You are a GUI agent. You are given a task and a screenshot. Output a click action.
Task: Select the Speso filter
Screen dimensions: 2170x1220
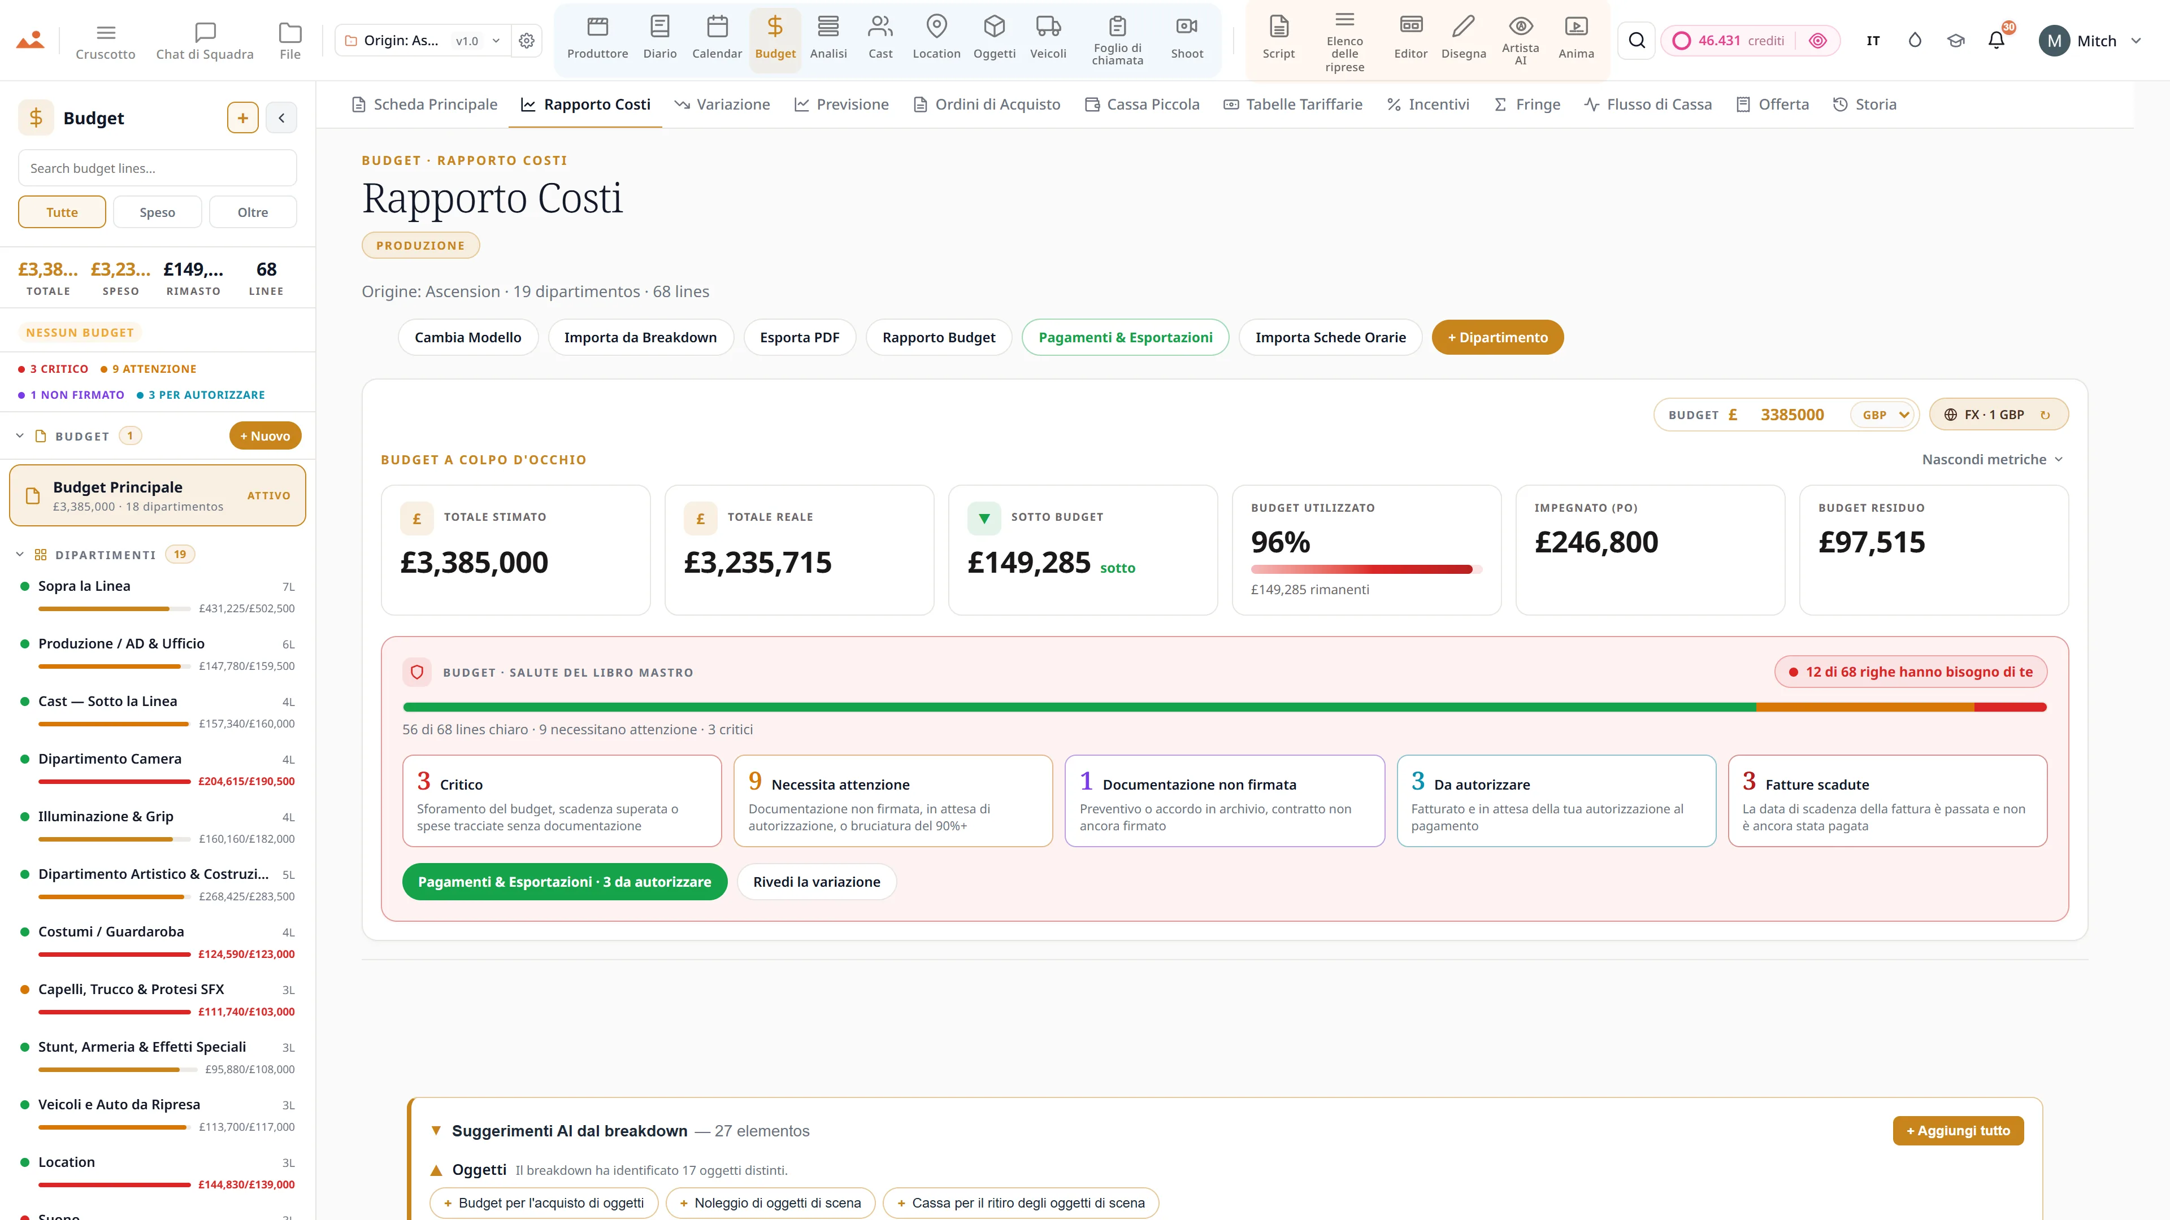pyautogui.click(x=158, y=212)
